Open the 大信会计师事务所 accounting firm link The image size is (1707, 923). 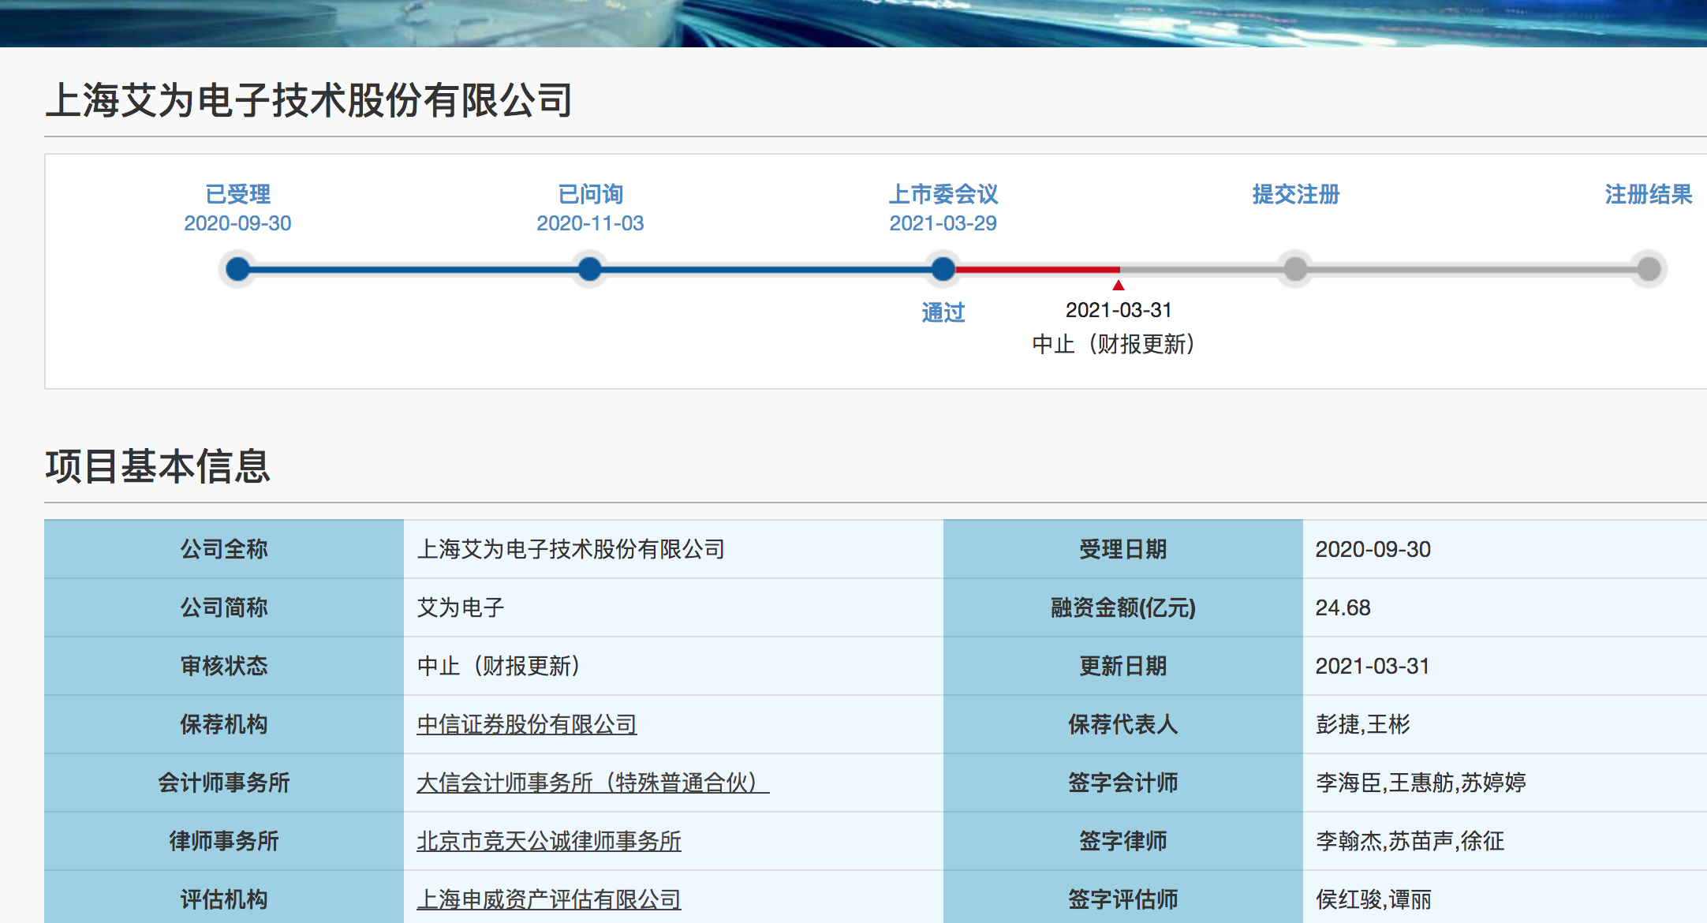tap(592, 783)
